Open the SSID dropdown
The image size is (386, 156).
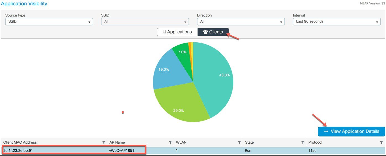145,22
